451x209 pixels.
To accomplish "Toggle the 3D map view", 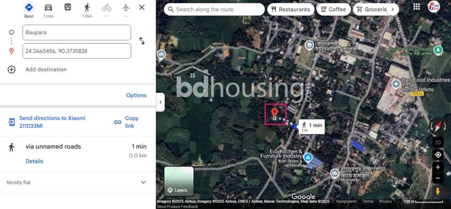I will click(438, 142).
